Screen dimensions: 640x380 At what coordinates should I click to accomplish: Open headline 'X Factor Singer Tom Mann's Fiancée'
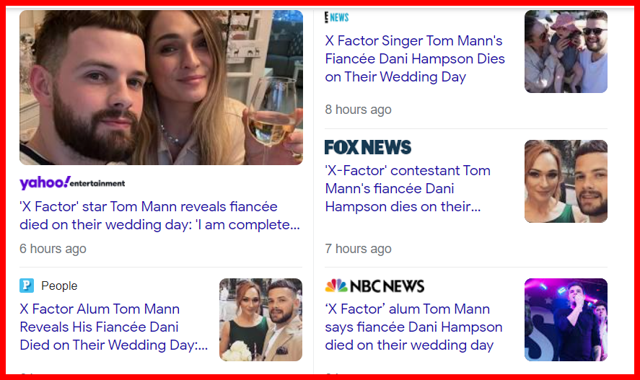coord(415,59)
